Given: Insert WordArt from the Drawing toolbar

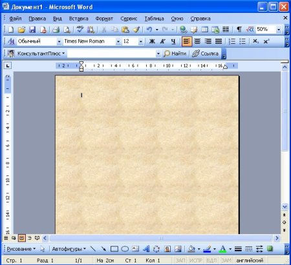Looking at the screenshot, I should (x=146, y=249).
